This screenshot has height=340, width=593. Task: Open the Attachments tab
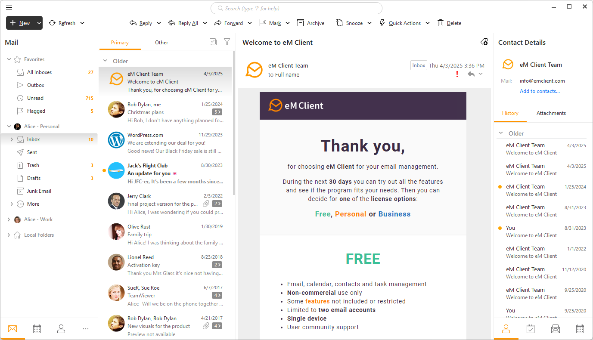(551, 113)
